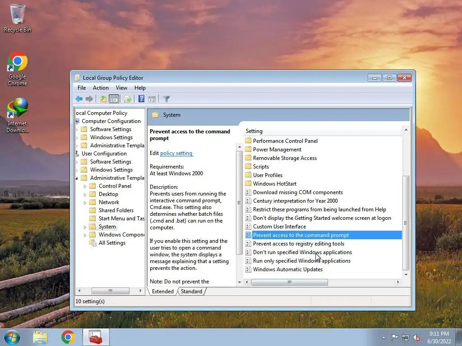Viewport: 462px width, 346px height.
Task: Click the Custom User Interface policy icon
Action: pyautogui.click(x=248, y=226)
